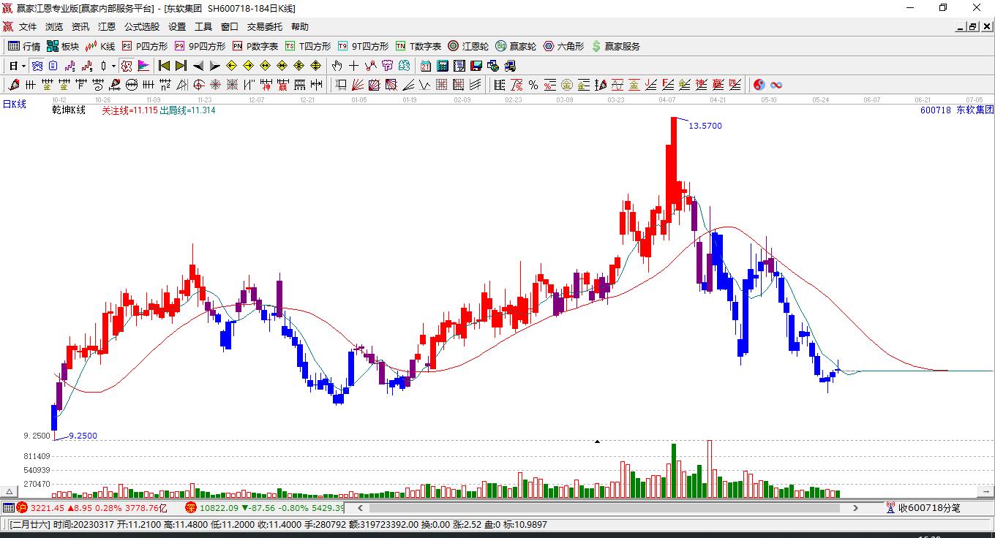The image size is (995, 538).
Task: Open the 六角形 hexagon chart tool
Action: point(563,46)
